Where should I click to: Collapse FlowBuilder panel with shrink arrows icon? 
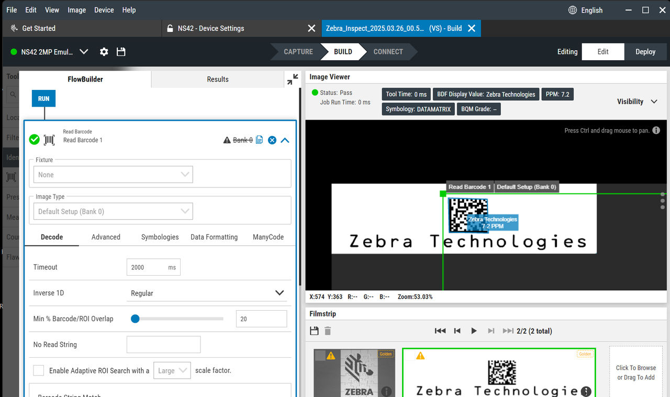pos(293,80)
